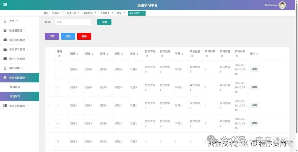Click the blue 修改 button
Viewport: 298px width, 152px height.
[68, 36]
